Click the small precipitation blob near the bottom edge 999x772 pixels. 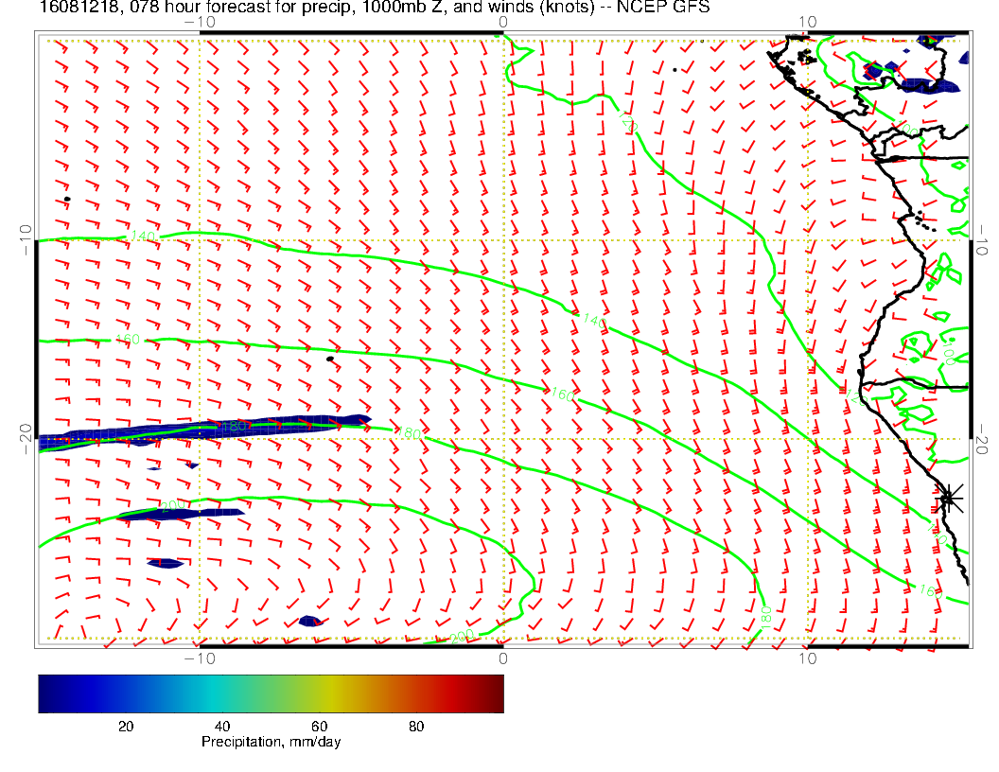310,622
